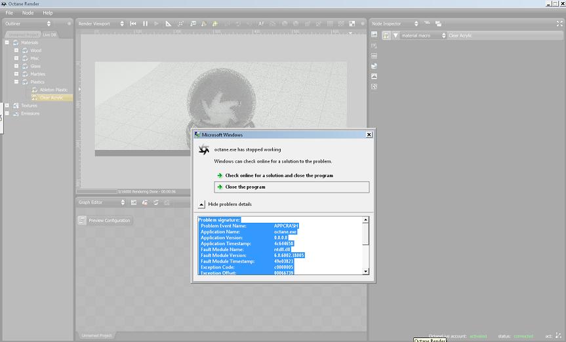Click the top icon in Node Inspector side strip
Image resolution: width=566 pixels, height=342 pixels.
point(374,34)
